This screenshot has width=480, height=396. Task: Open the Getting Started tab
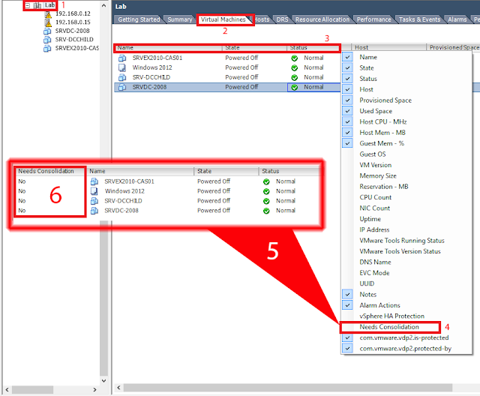139,19
